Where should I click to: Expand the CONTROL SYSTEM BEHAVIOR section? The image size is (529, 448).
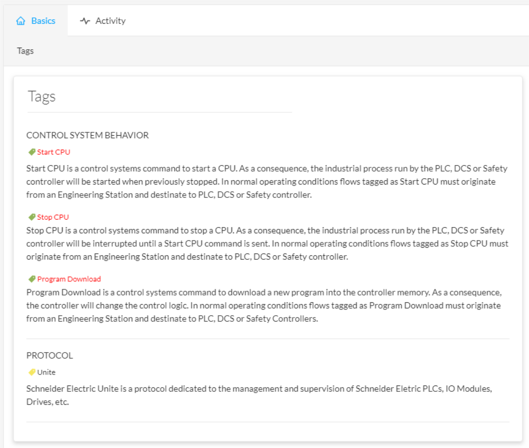[x=87, y=135]
